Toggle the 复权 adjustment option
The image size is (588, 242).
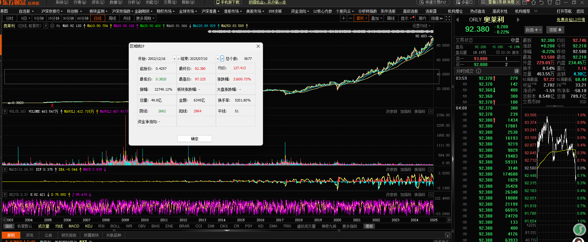[362, 18]
